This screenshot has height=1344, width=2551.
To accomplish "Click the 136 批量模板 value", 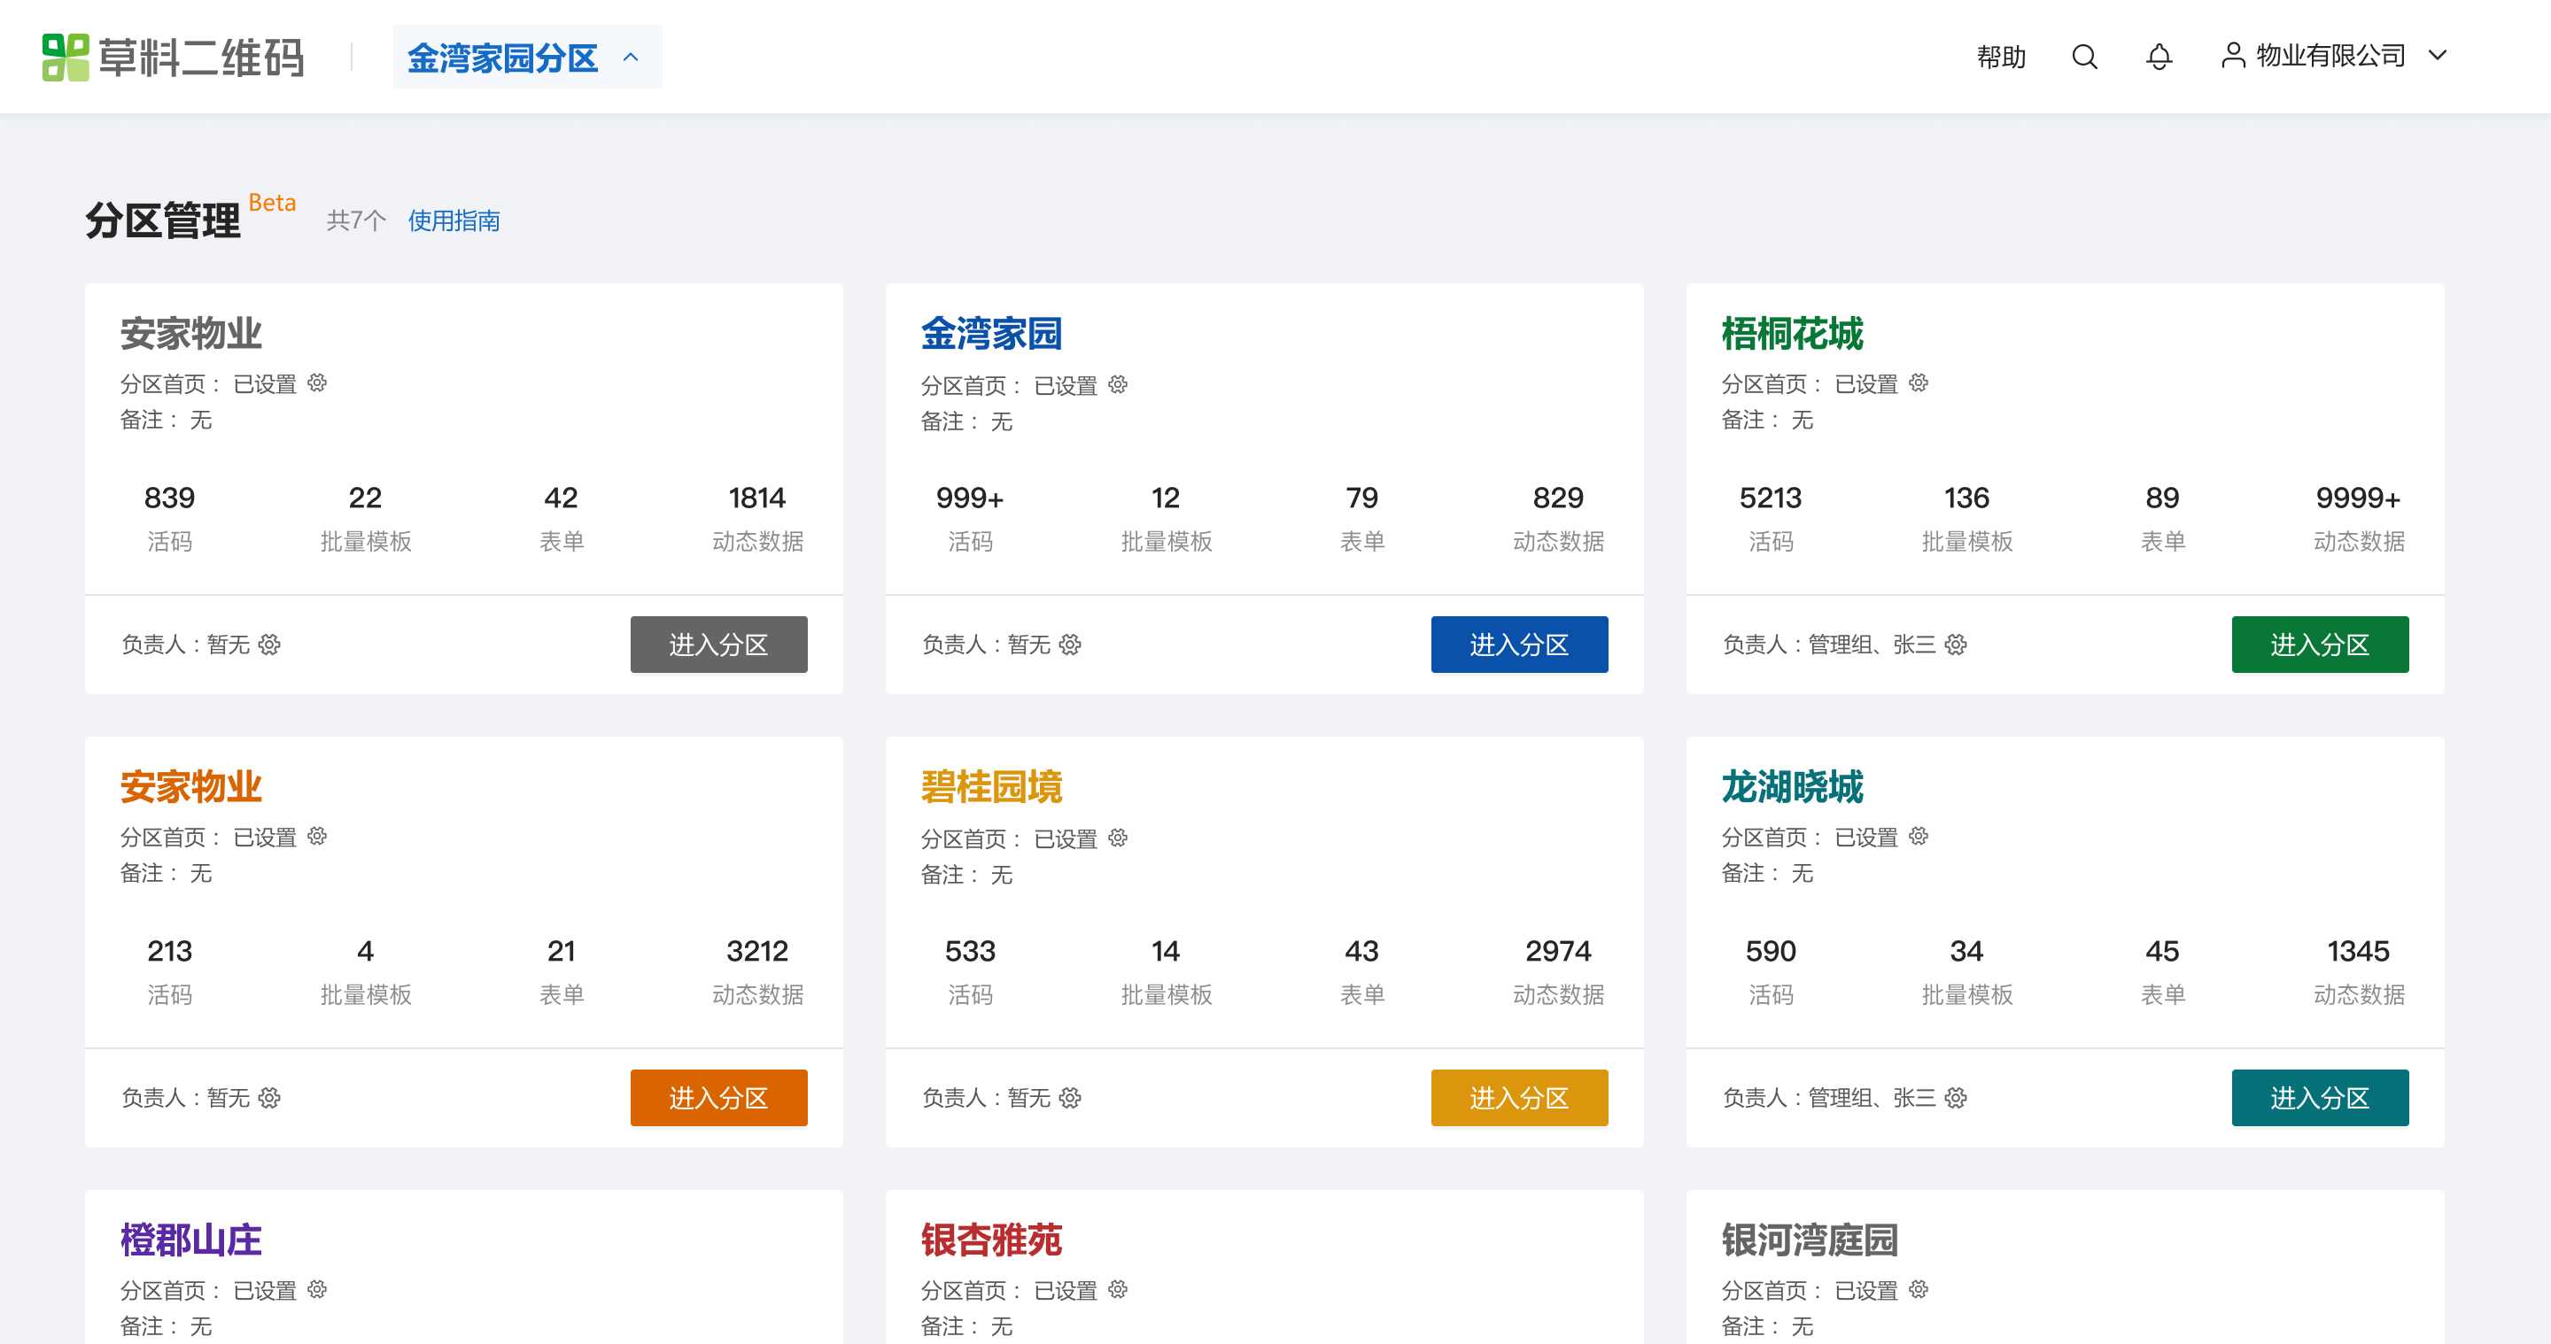I will click(x=1966, y=498).
